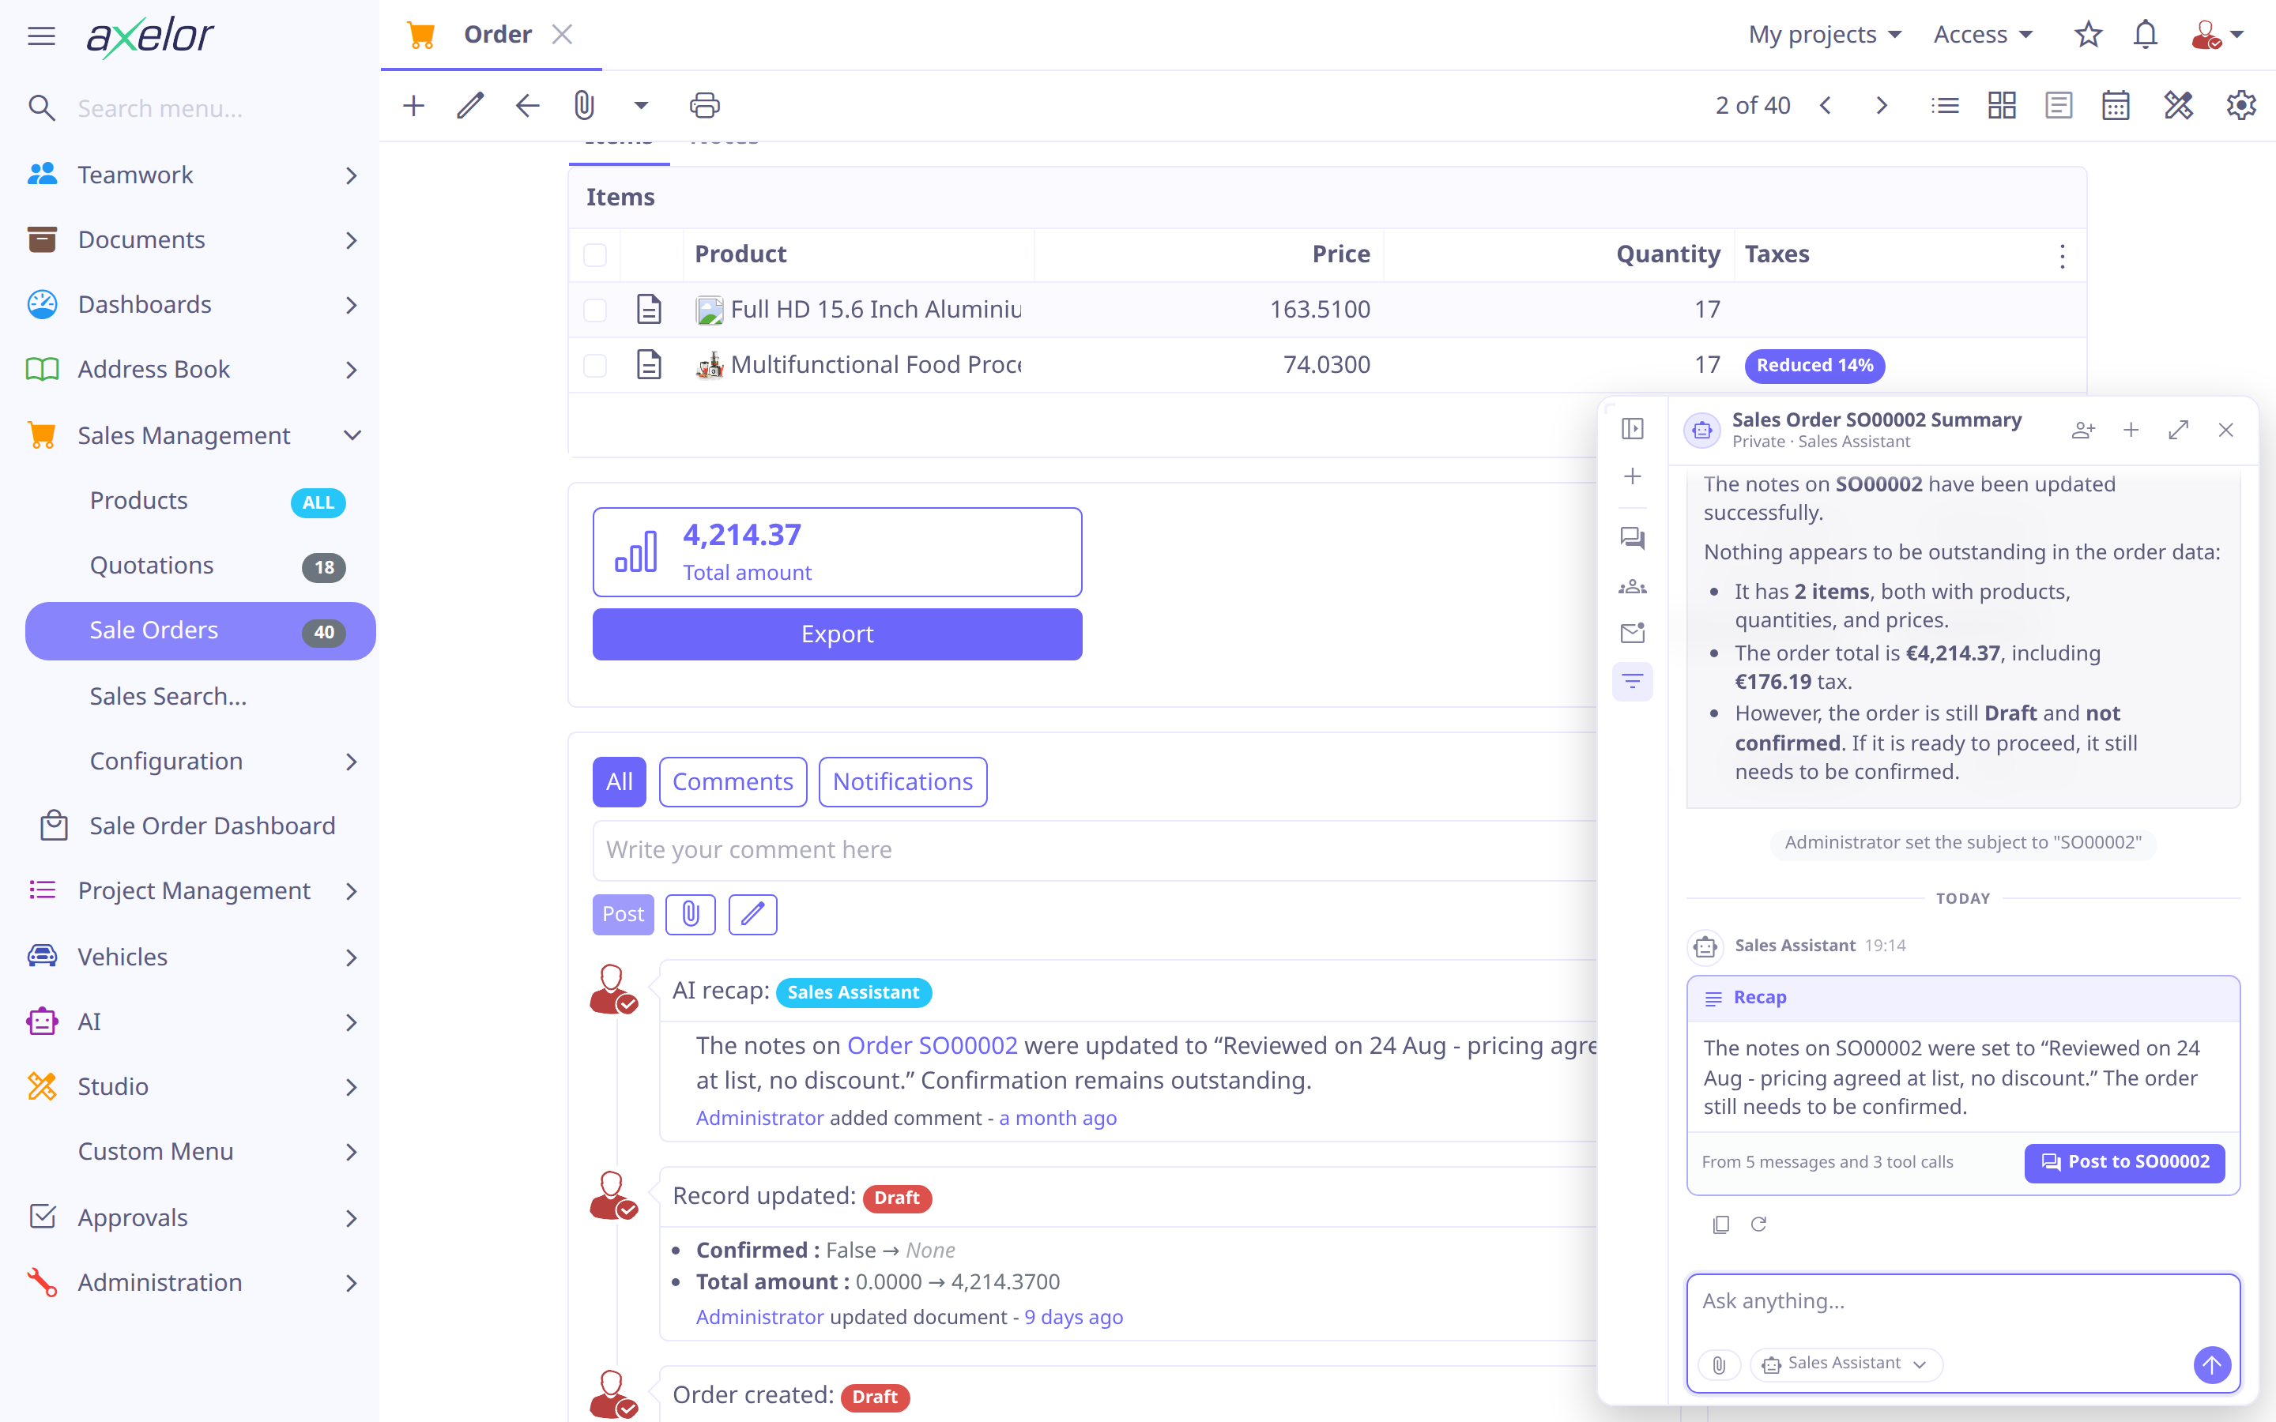Print the order with the printer icon

pyautogui.click(x=704, y=105)
